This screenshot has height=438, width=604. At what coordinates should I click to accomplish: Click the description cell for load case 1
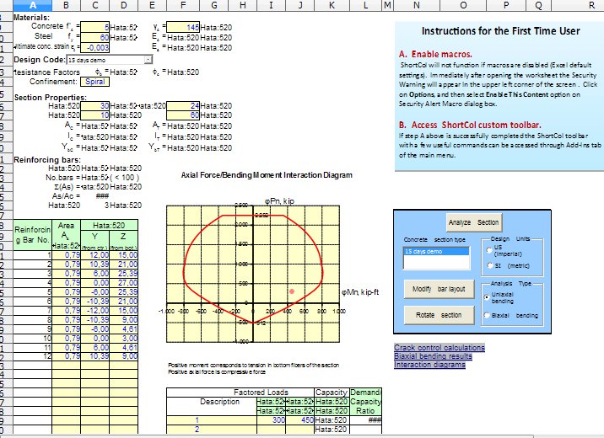(x=212, y=420)
